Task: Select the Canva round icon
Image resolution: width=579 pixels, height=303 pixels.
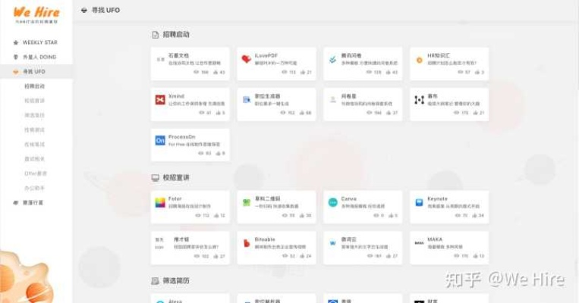Action: [x=332, y=202]
